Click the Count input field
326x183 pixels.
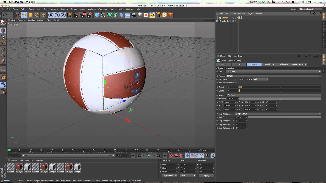233,87
